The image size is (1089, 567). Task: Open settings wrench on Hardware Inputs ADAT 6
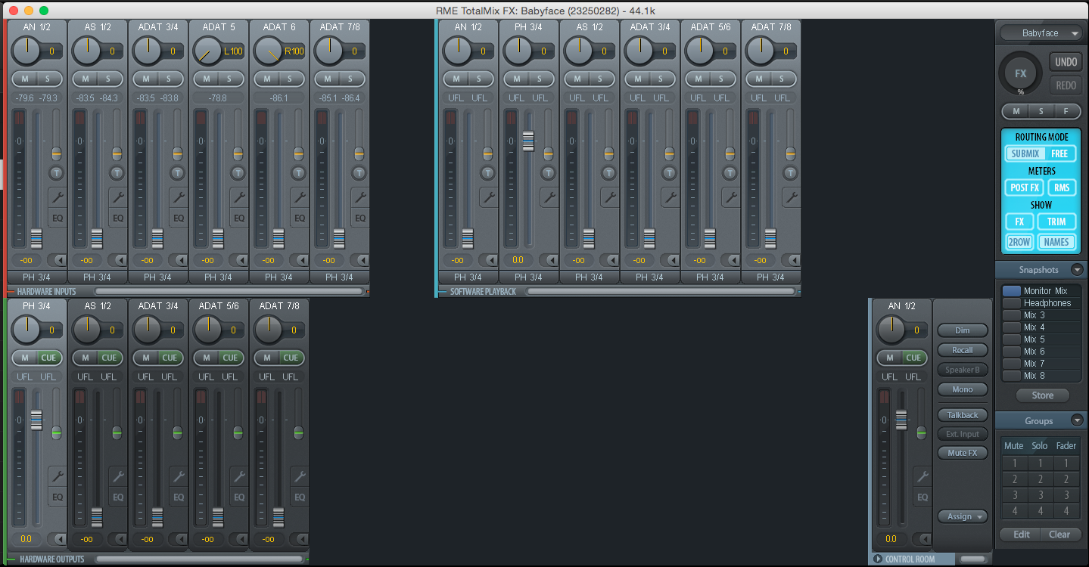tap(300, 197)
